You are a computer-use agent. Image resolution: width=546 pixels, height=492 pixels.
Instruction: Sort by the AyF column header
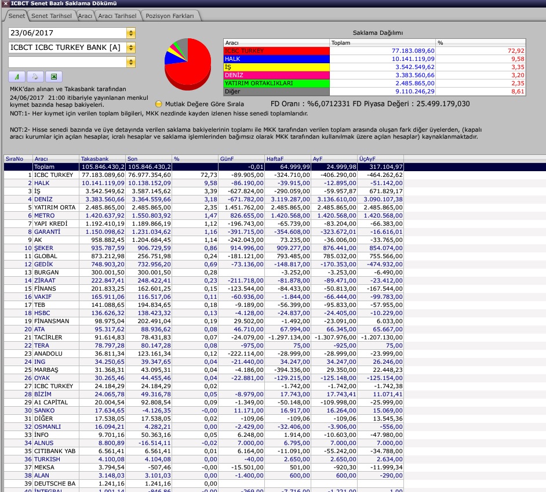click(x=334, y=159)
